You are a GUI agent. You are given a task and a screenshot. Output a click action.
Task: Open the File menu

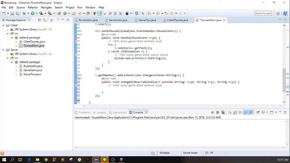(x=4, y=7)
